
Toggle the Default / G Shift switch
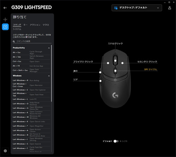click(x=116, y=141)
